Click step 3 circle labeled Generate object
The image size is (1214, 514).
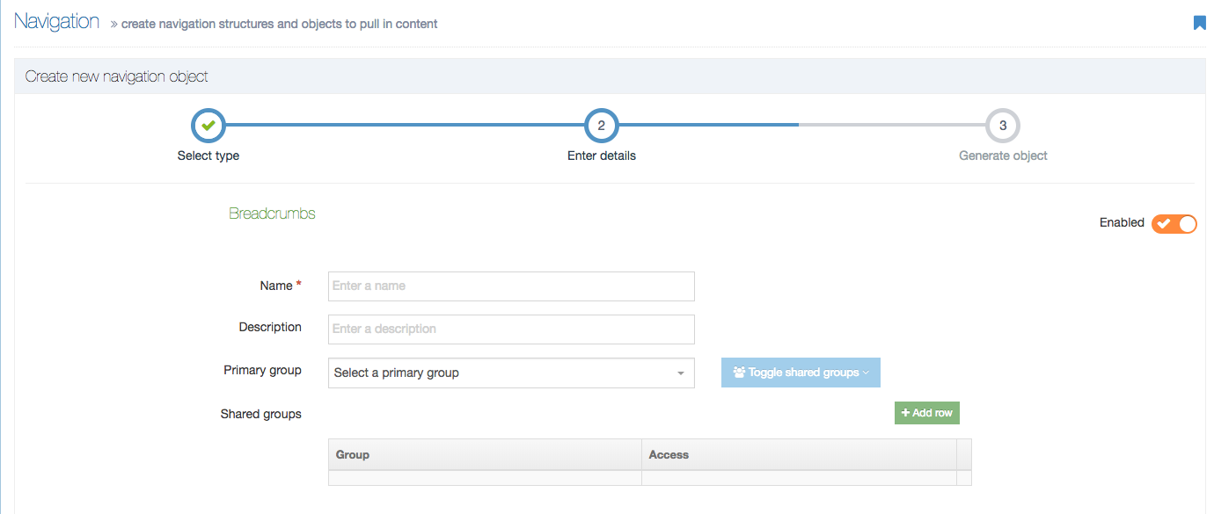[x=1002, y=125]
